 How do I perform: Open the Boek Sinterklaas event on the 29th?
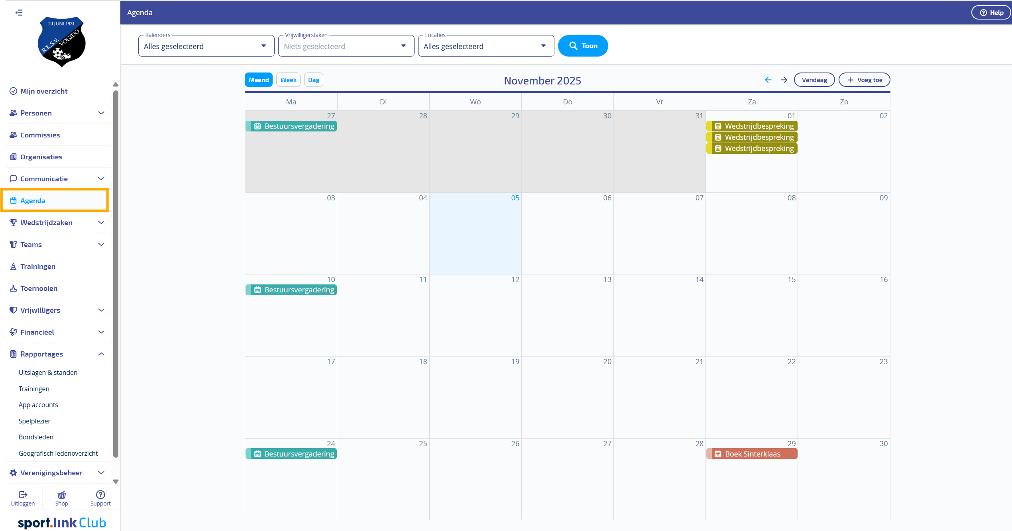pyautogui.click(x=752, y=454)
